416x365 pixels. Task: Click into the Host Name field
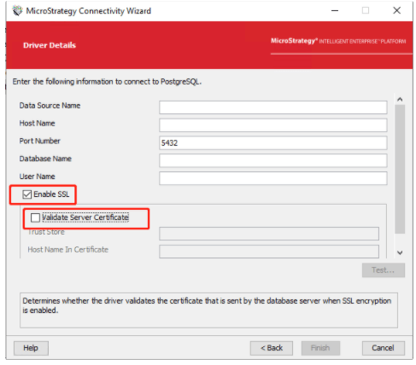(273, 125)
